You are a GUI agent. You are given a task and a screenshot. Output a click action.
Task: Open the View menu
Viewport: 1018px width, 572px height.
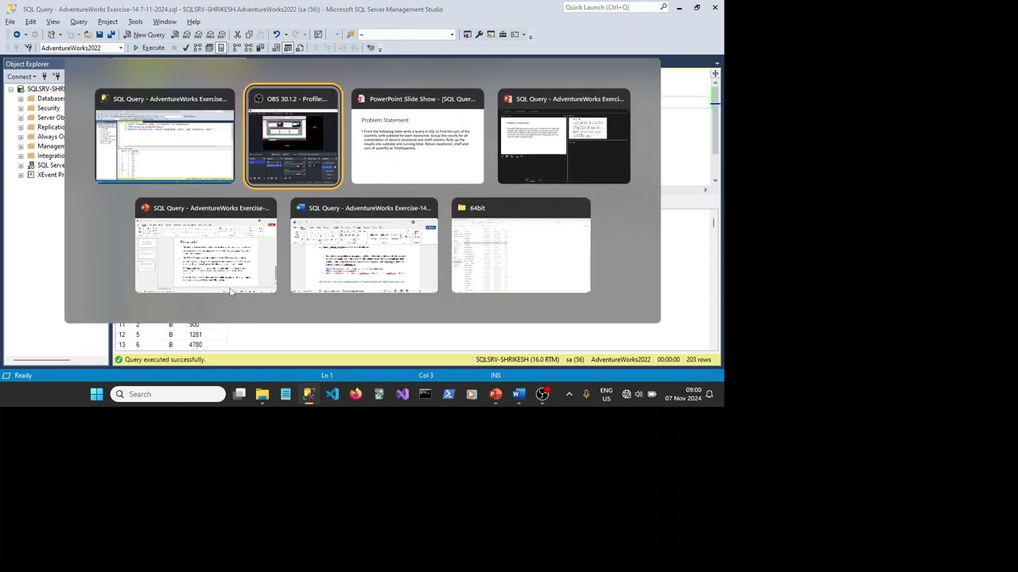[x=52, y=21]
